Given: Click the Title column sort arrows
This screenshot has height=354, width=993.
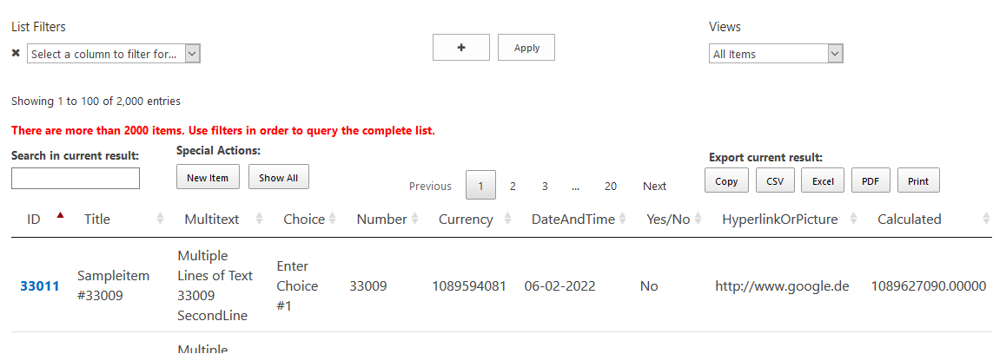Looking at the screenshot, I should click(160, 220).
